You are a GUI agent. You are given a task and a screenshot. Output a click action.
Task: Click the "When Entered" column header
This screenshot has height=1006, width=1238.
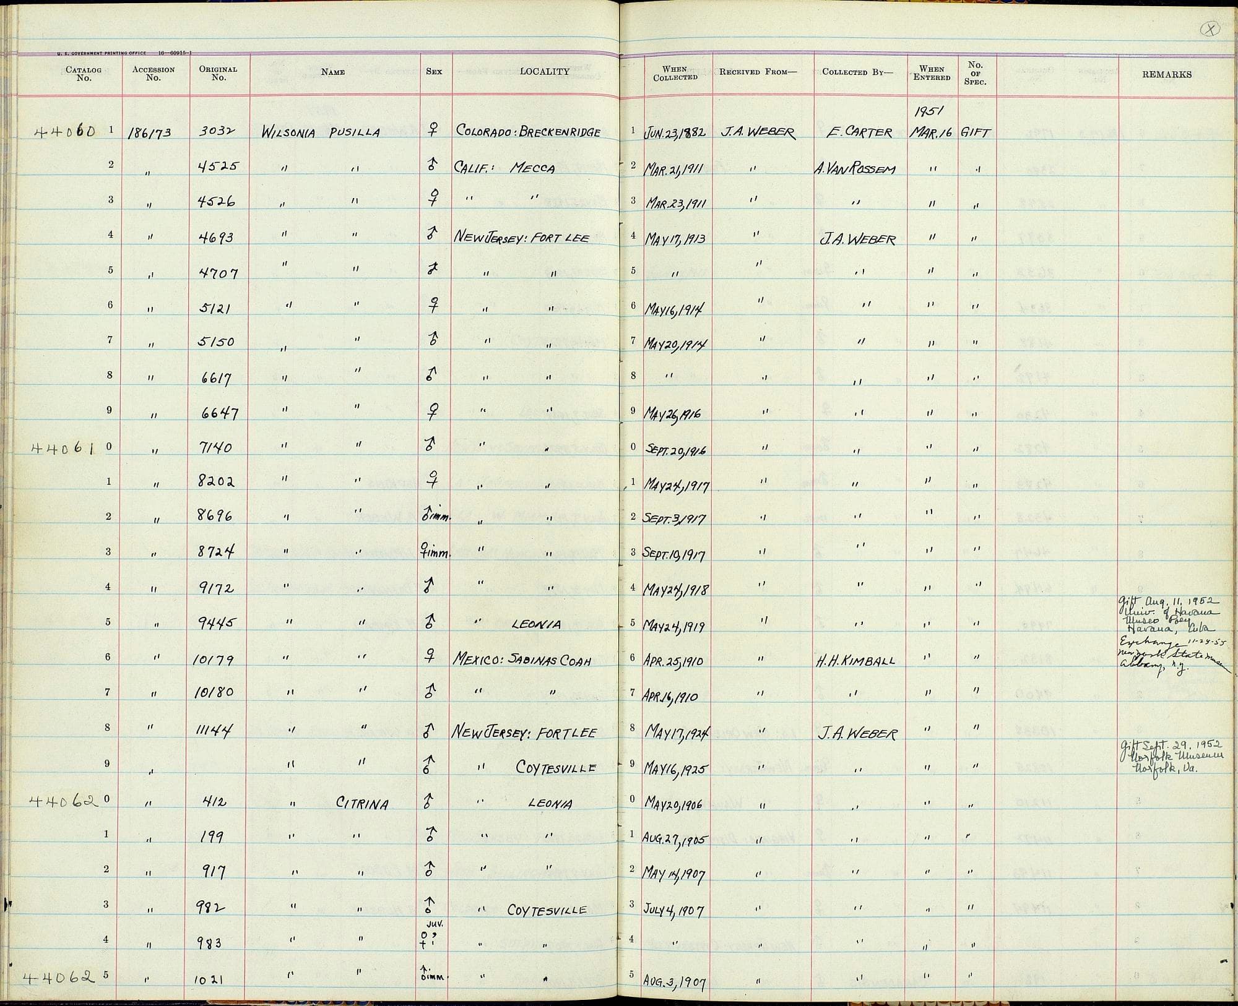click(932, 73)
